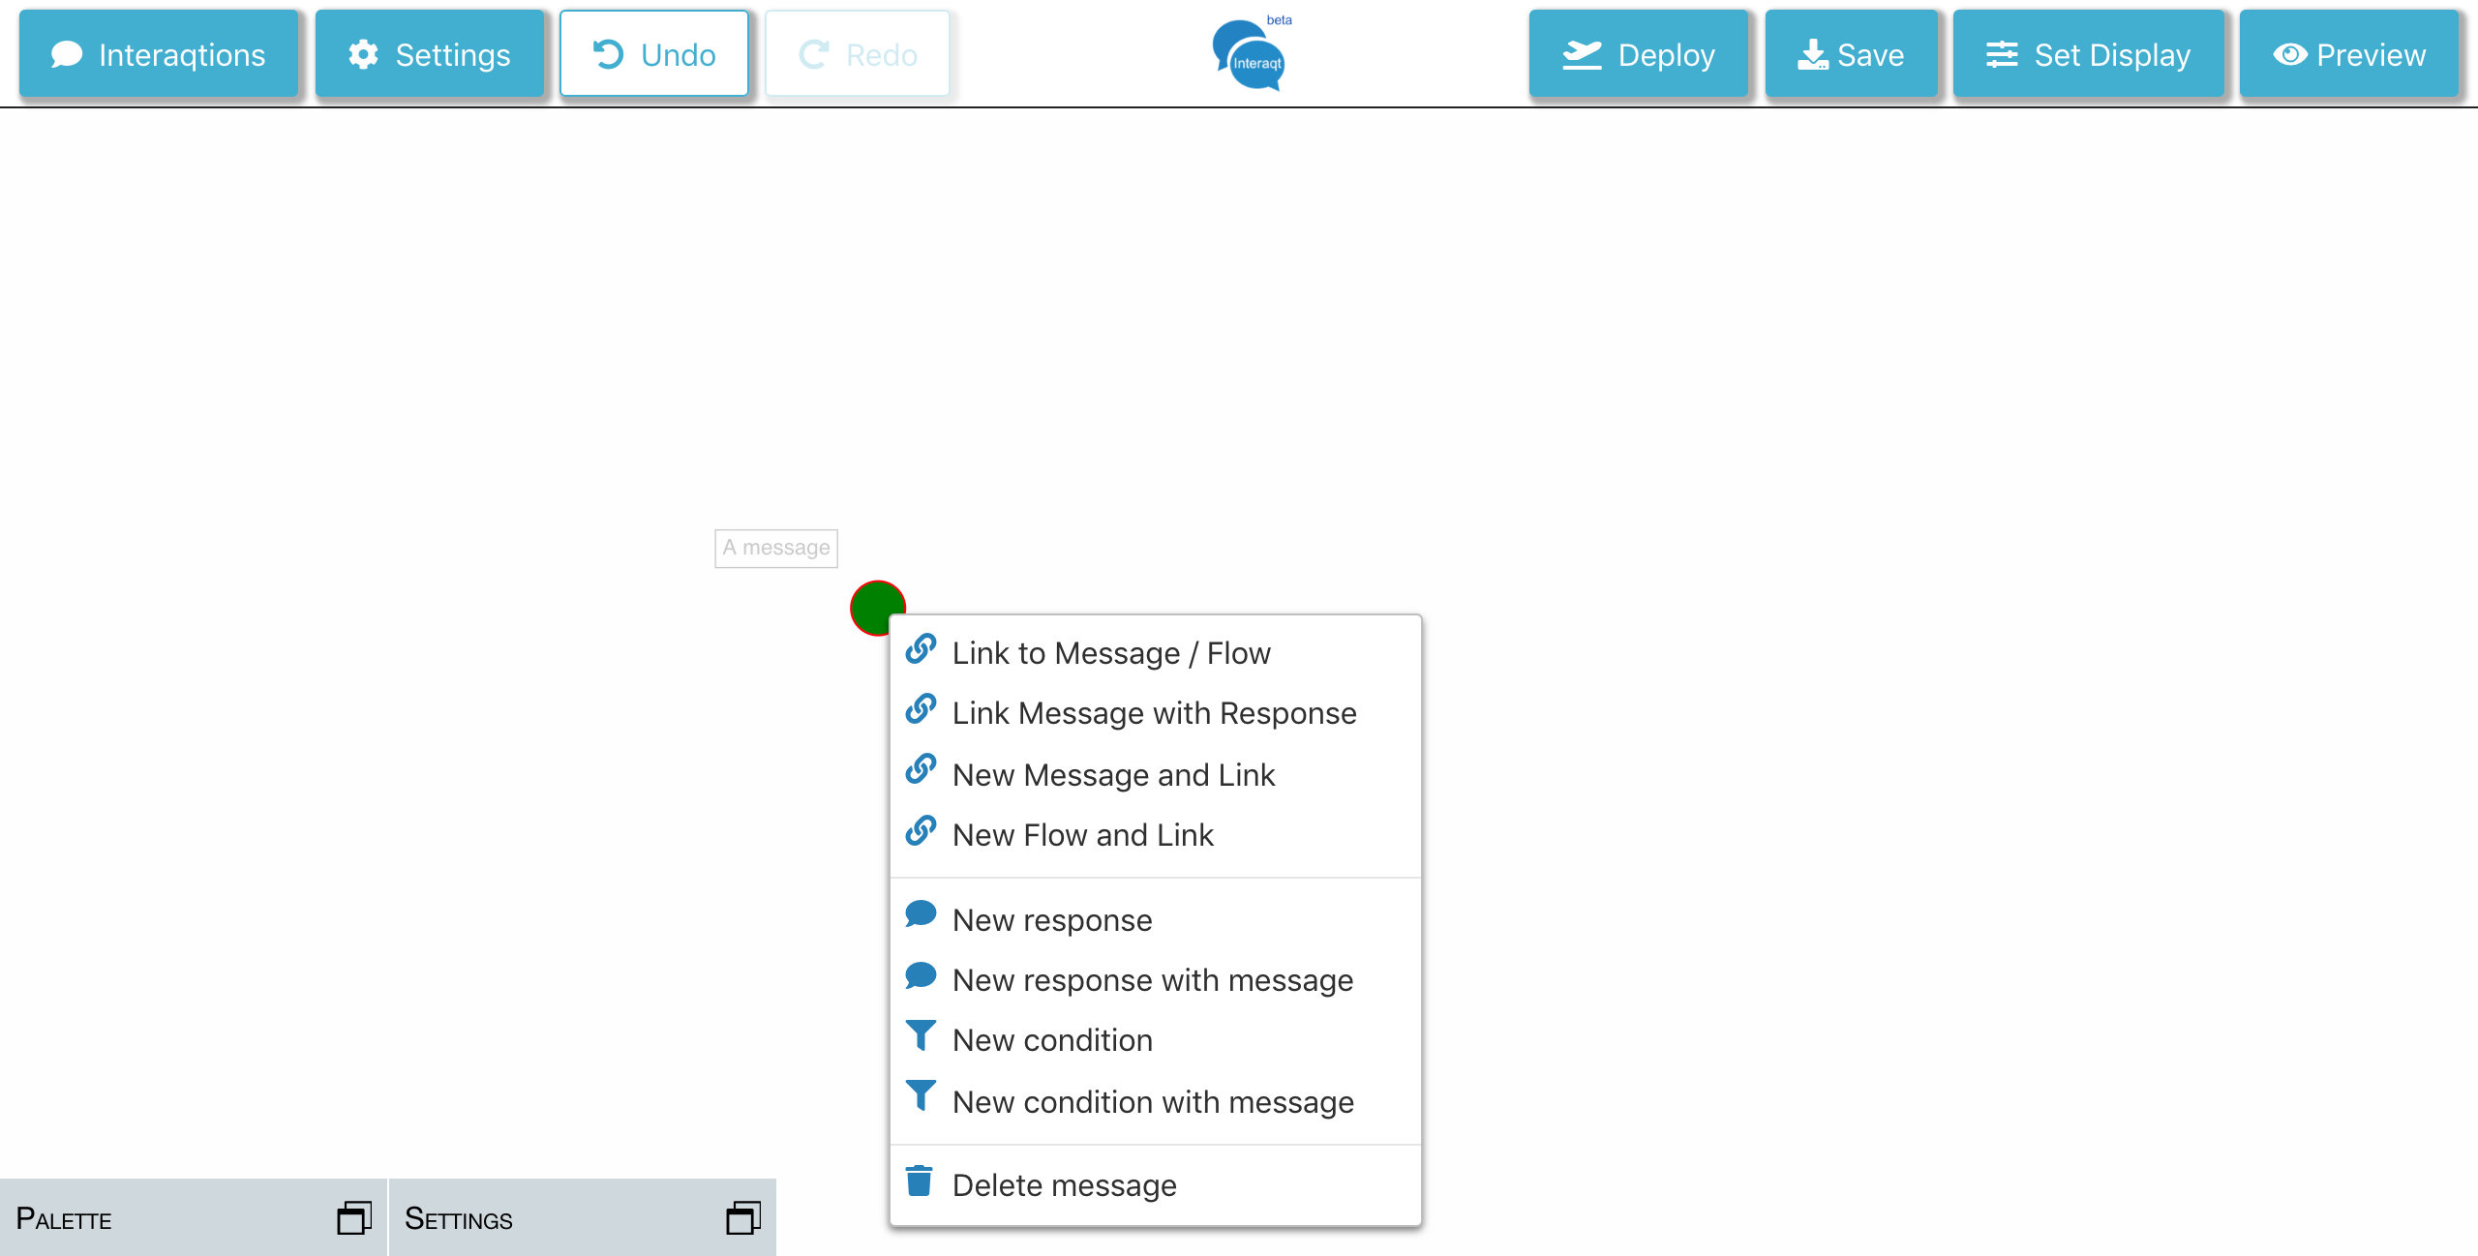Select Link Message with Response
Screen dimensions: 2478x1256
click(1154, 713)
